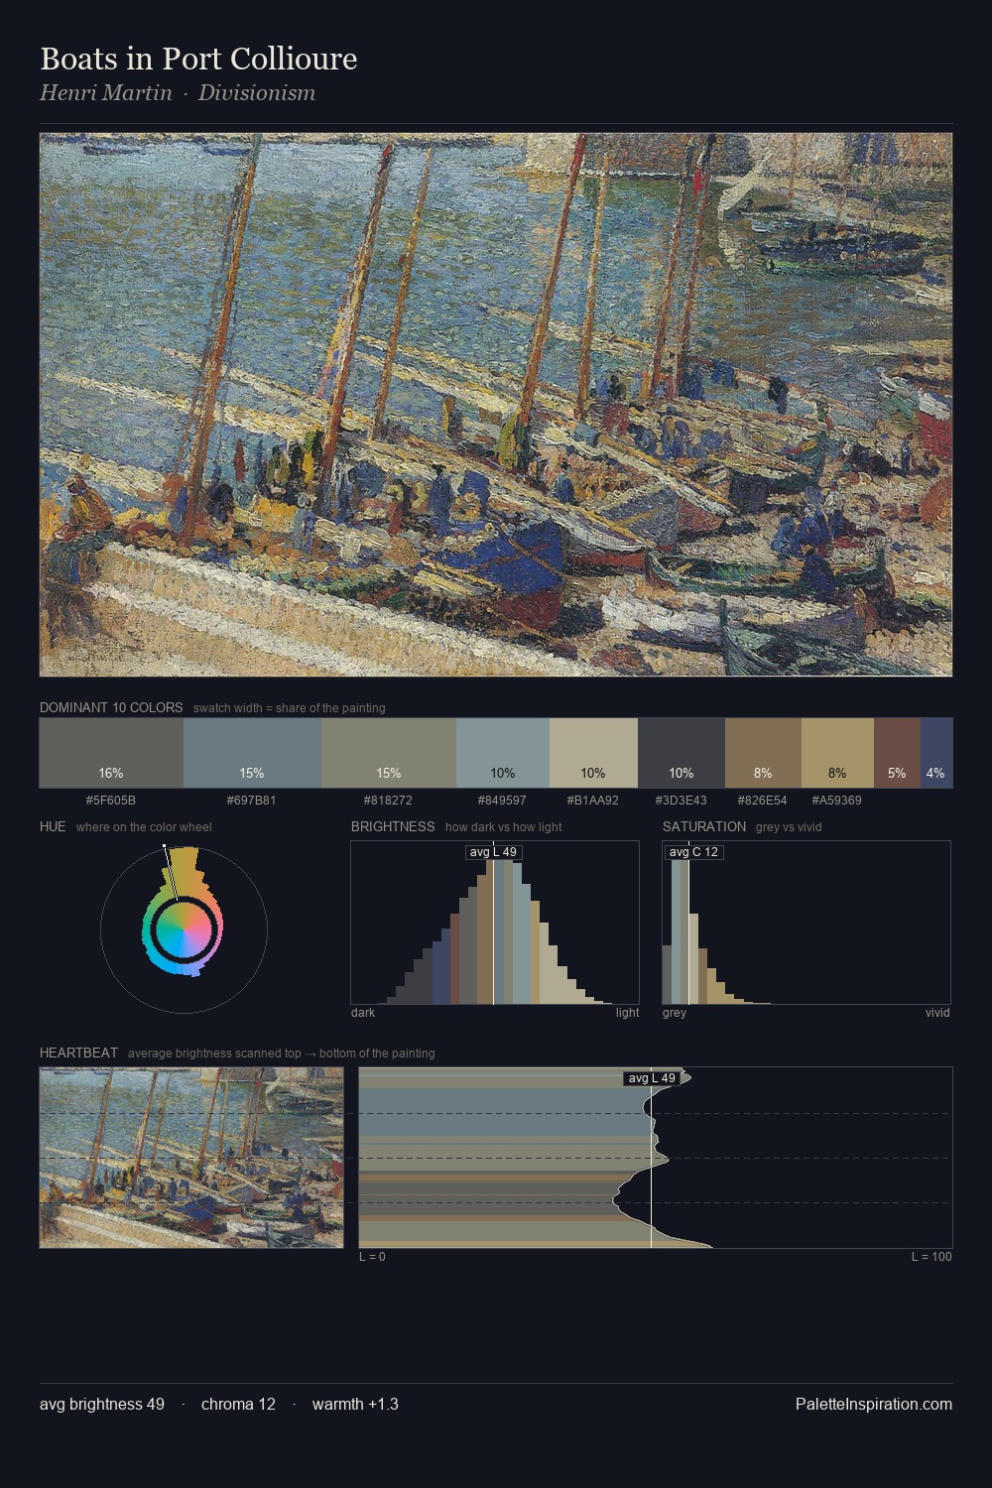Click the 'BRIGHTNESS' section heading
The height and width of the screenshot is (1488, 992).
click(x=393, y=826)
